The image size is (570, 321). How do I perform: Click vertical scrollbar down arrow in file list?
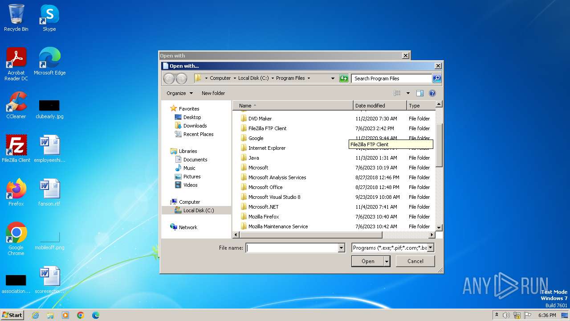439,227
